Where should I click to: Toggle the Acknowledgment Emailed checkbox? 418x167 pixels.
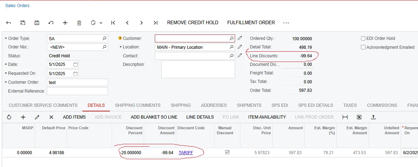pos(363,47)
